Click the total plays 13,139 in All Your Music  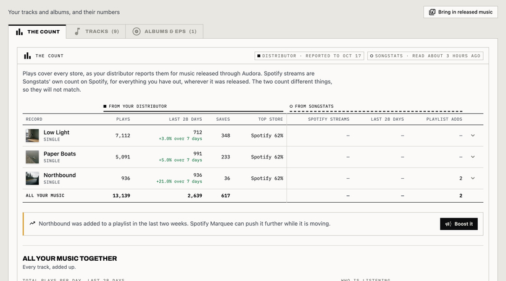(x=122, y=195)
